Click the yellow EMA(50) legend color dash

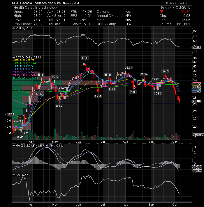(x=14, y=60)
